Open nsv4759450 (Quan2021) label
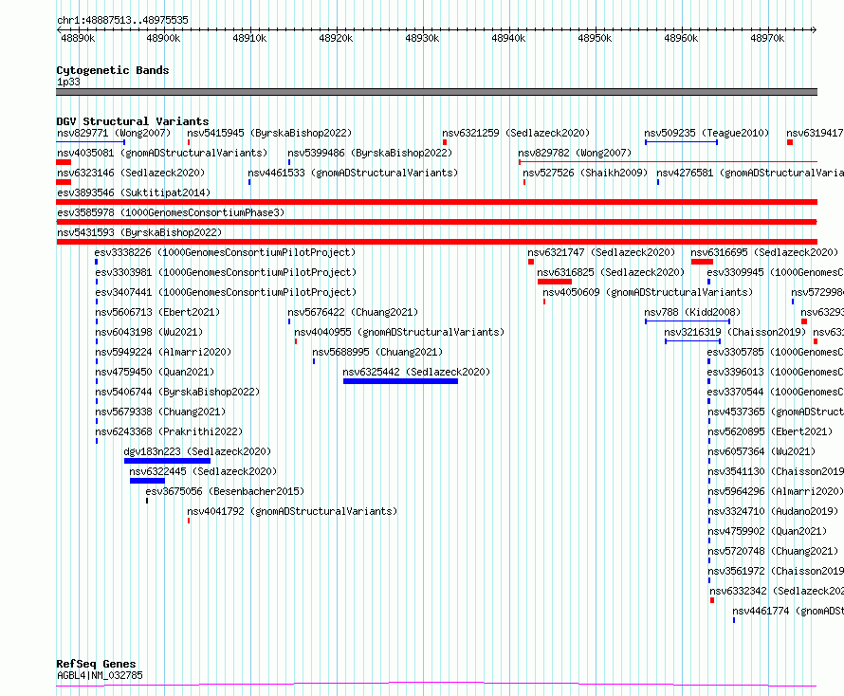Viewport: 844px width, 696px height. click(x=155, y=372)
